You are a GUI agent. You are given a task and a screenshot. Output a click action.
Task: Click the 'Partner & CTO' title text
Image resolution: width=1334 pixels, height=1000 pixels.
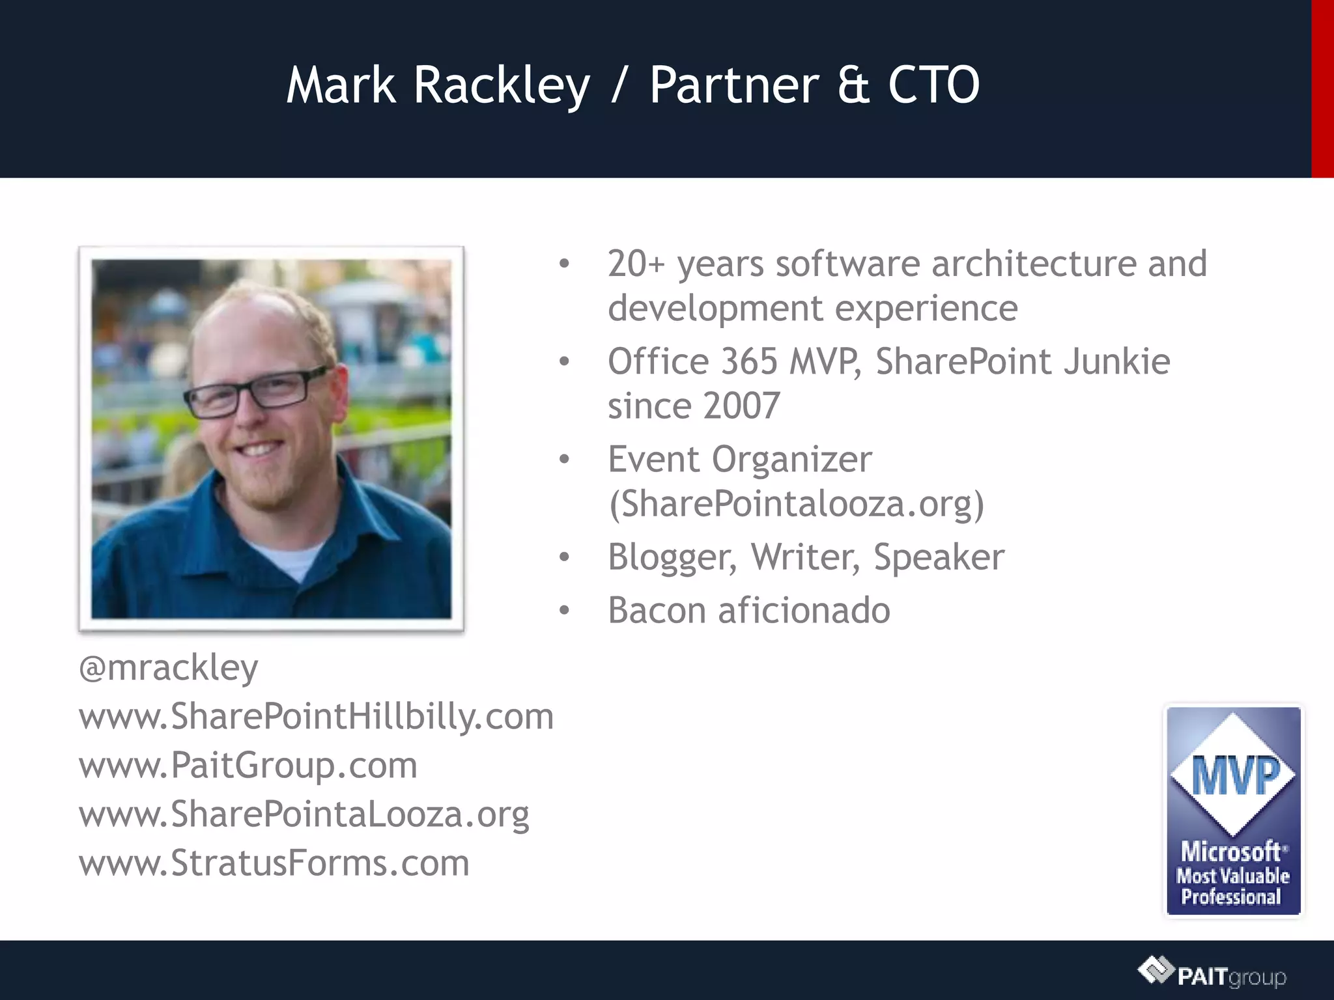[x=814, y=85]
